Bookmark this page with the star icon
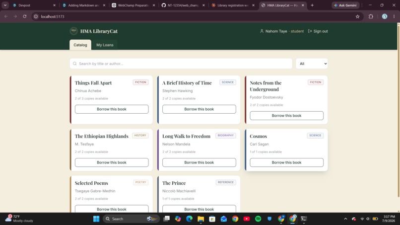This screenshot has width=400, height=225. click(x=357, y=16)
